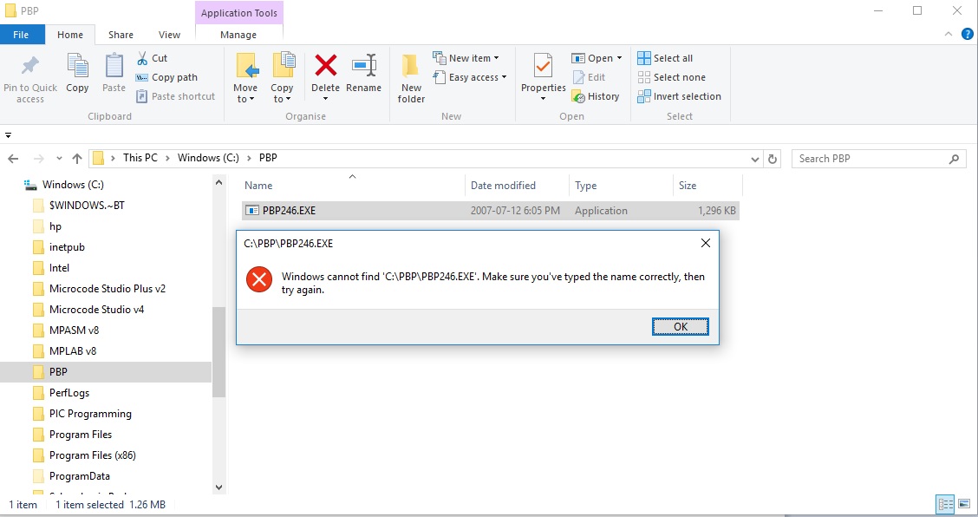Create a New folder from ribbon
This screenshot has height=517, width=978.
click(411, 78)
